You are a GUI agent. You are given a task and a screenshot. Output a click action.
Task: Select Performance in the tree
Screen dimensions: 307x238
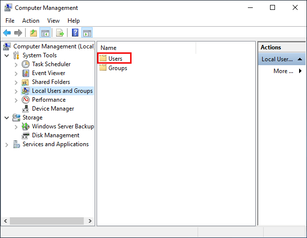49,100
